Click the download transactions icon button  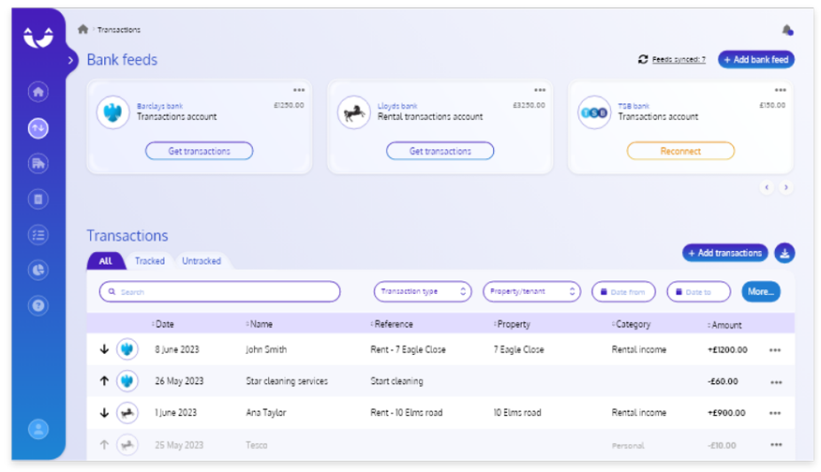[x=784, y=253]
